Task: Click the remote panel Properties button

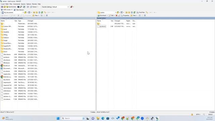Action: pyautogui.click(x=125, y=15)
